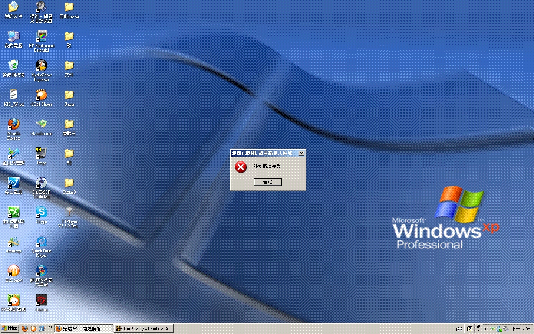Launch the Garena desktop shortcut

[x=41, y=301]
